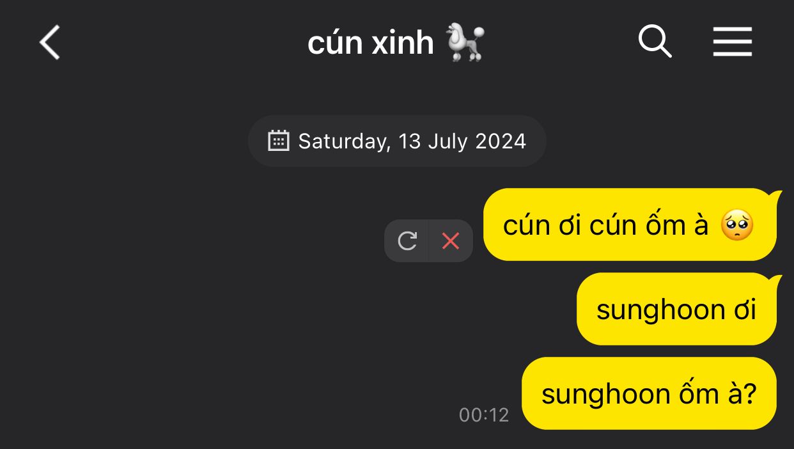Select the "sunghoon ốm à?" message bubble
The height and width of the screenshot is (449, 794).
[650, 393]
